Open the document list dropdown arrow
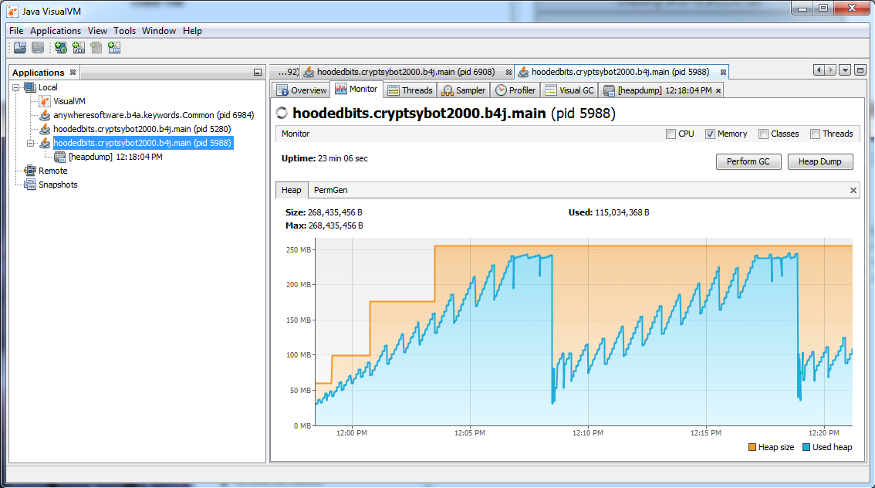 pyautogui.click(x=845, y=69)
